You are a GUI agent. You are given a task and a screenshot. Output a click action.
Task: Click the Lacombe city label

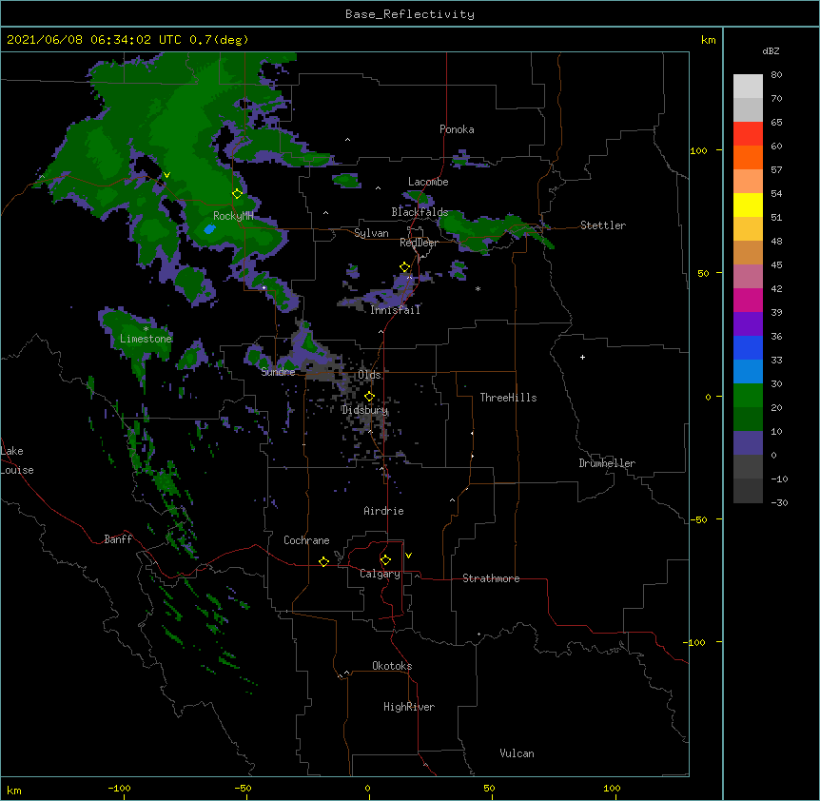pyautogui.click(x=428, y=182)
